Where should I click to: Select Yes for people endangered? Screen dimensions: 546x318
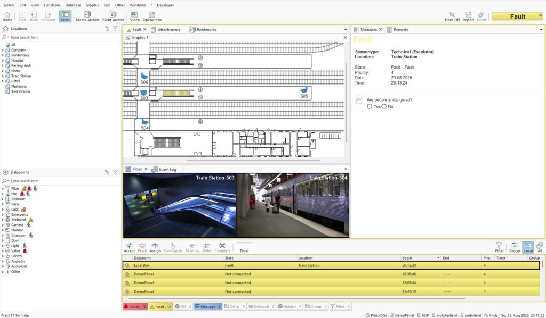pyautogui.click(x=370, y=106)
